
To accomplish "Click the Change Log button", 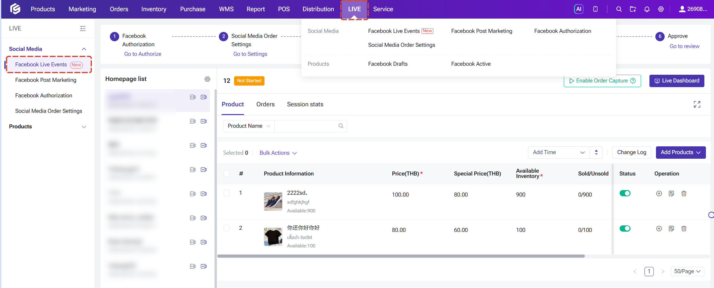I will [x=632, y=153].
